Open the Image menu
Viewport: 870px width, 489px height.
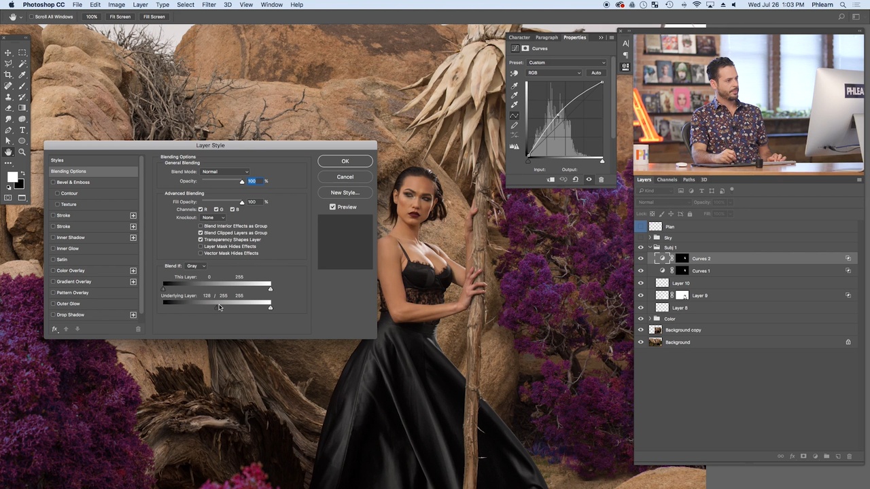(x=116, y=5)
